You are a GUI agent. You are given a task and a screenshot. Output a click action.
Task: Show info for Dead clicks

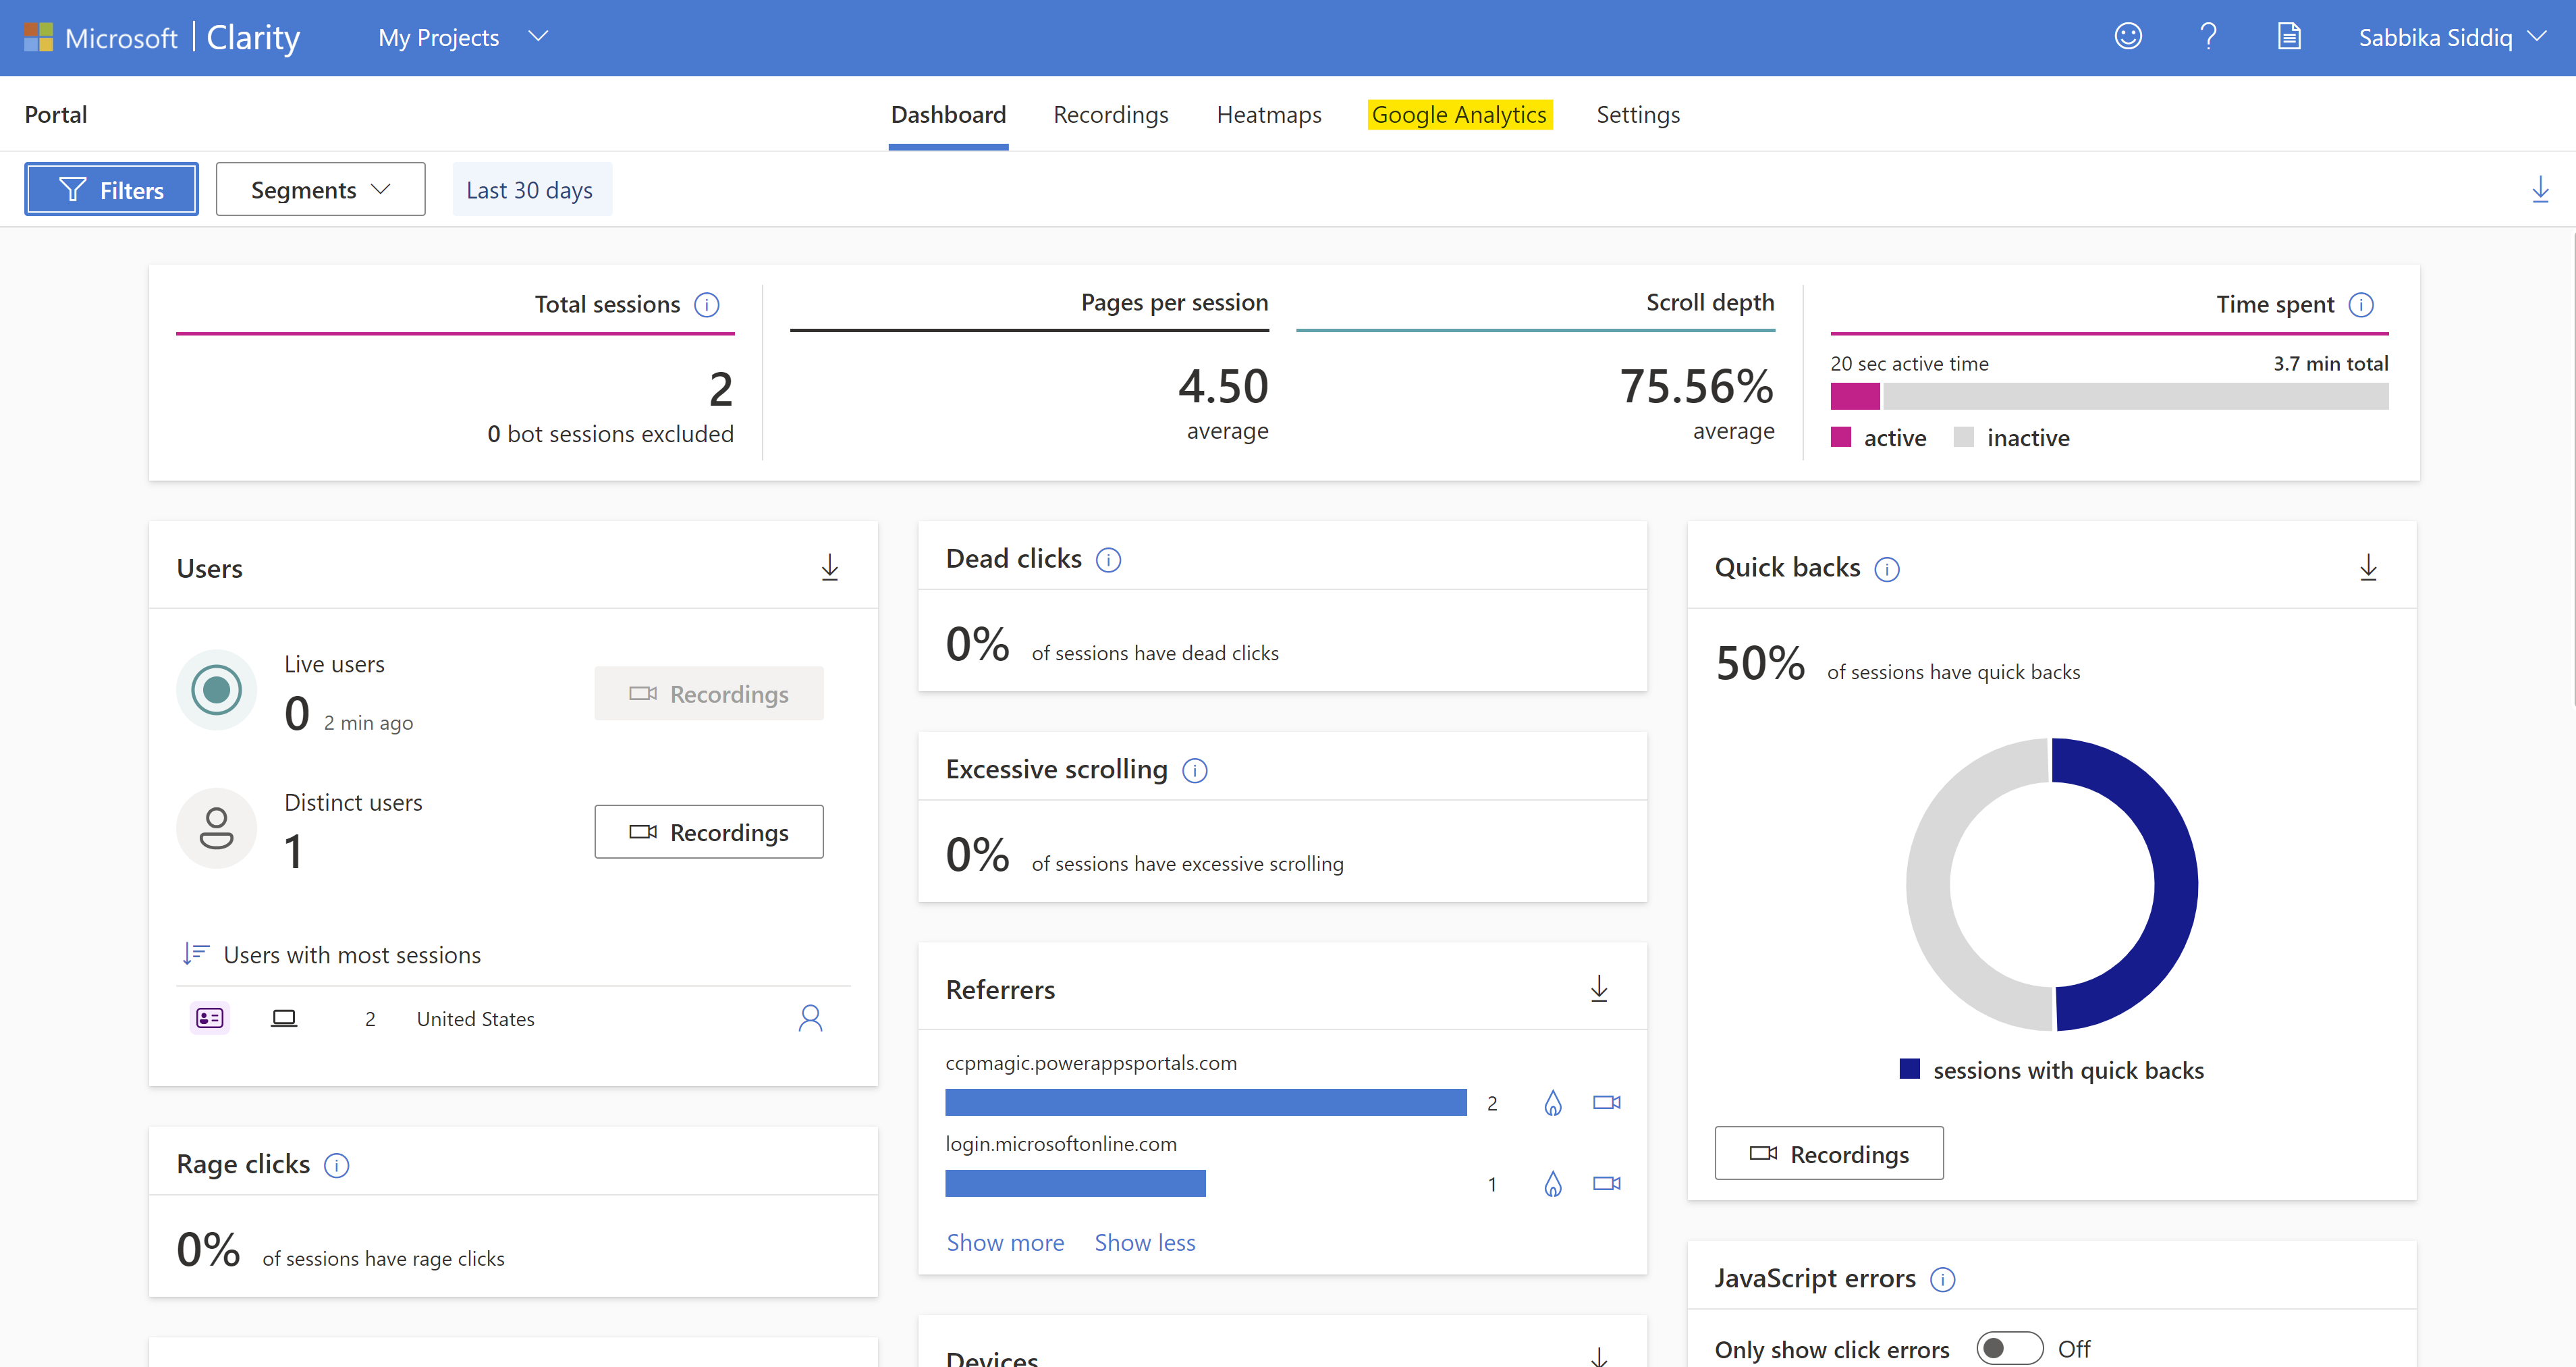(x=1108, y=559)
